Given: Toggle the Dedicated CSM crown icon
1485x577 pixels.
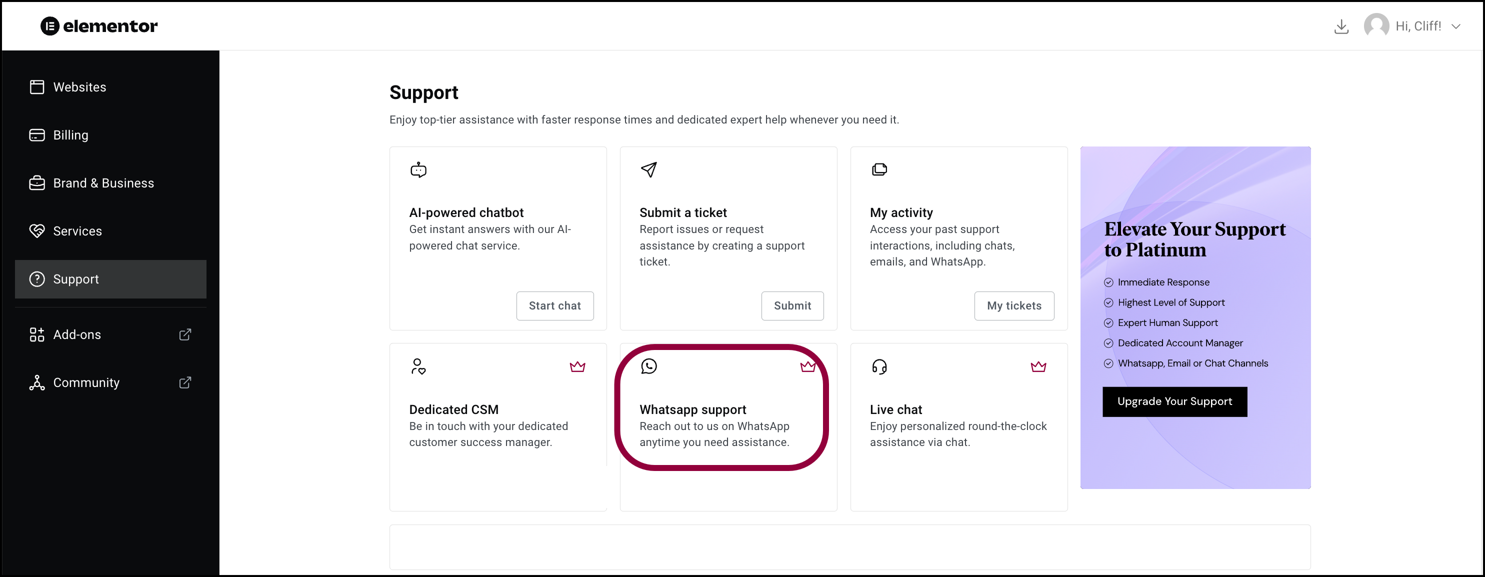Looking at the screenshot, I should 577,366.
